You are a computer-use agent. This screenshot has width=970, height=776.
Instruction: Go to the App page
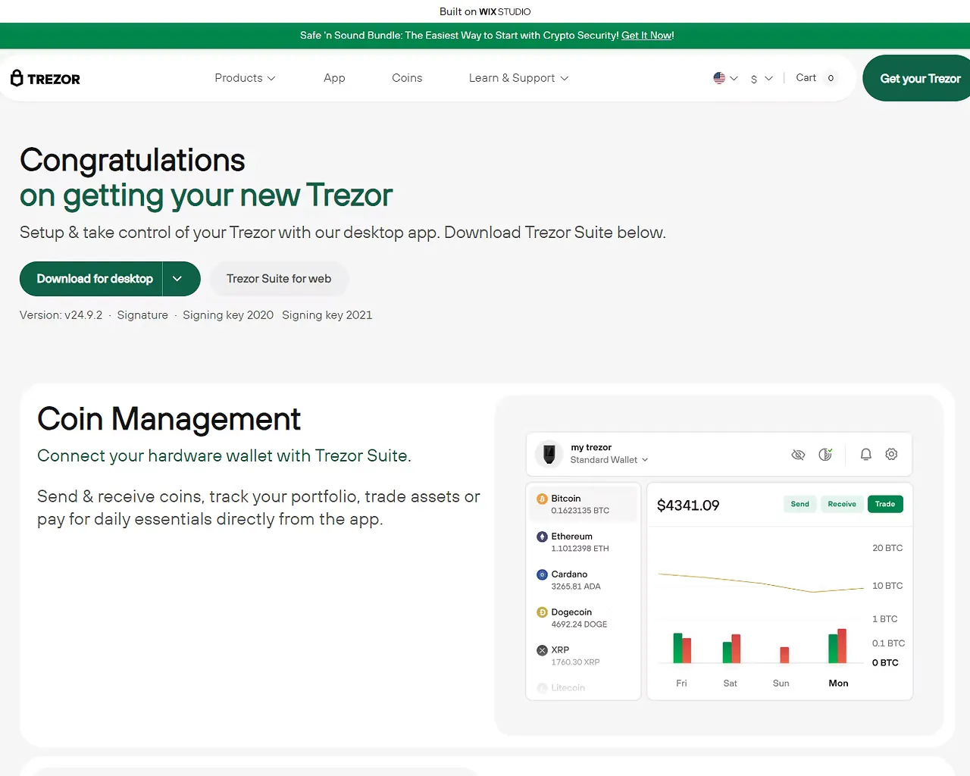click(x=334, y=78)
